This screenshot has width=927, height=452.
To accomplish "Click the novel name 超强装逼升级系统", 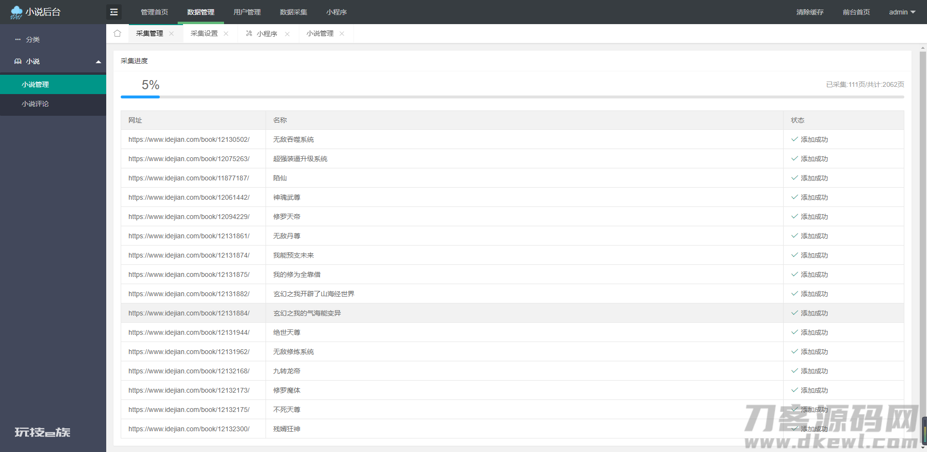I will pyautogui.click(x=300, y=159).
